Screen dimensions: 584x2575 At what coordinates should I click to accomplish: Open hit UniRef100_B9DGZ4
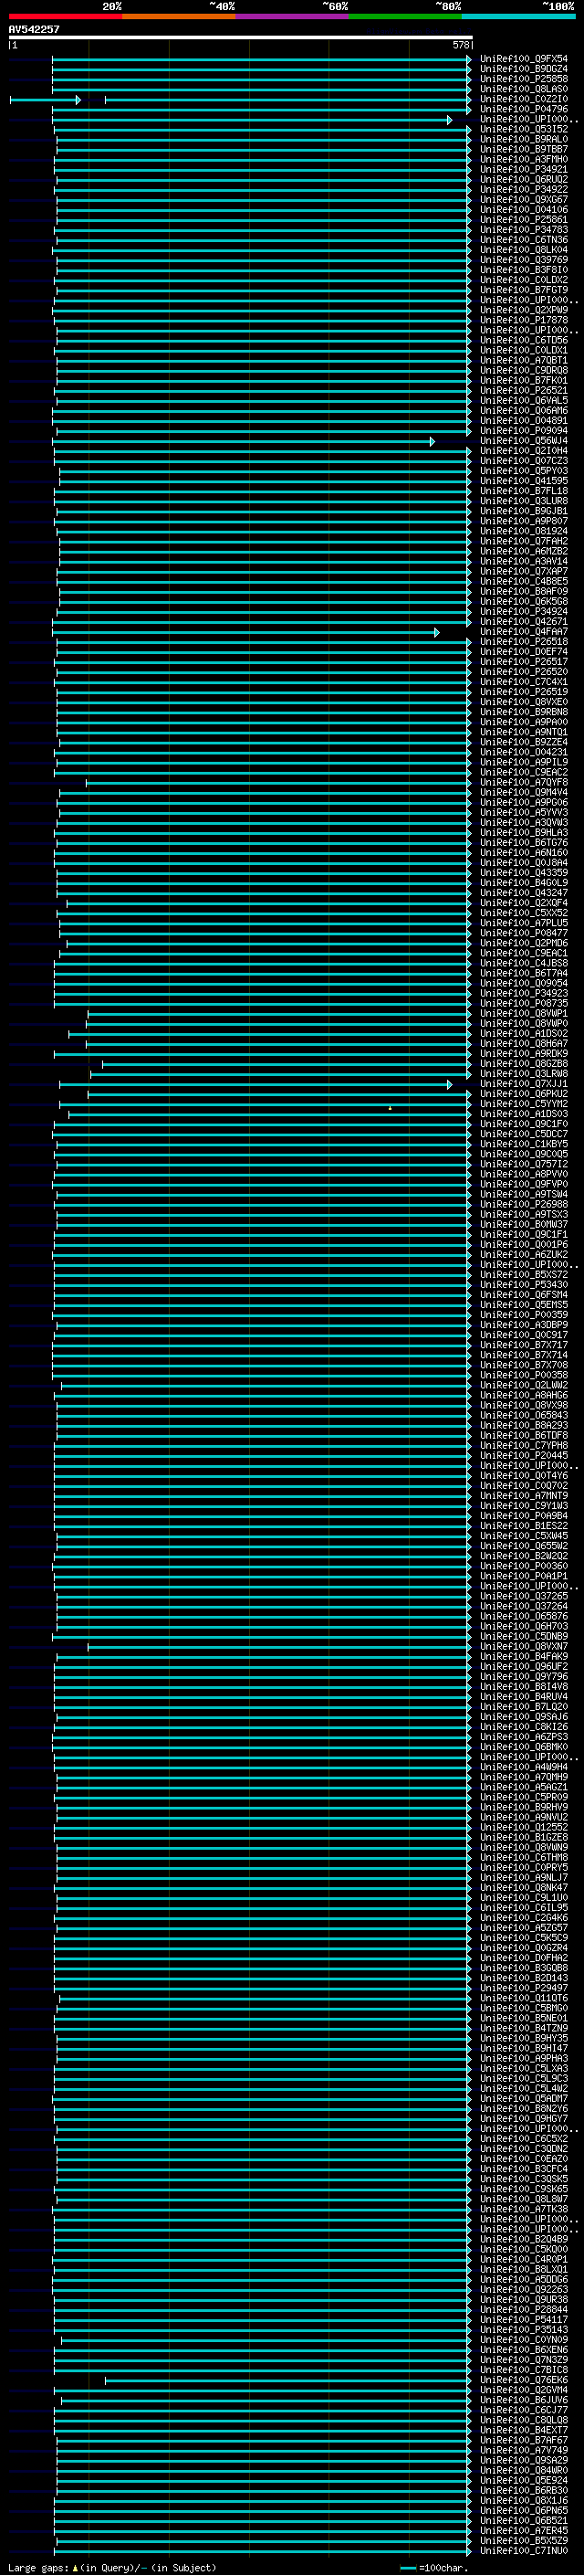[x=523, y=69]
